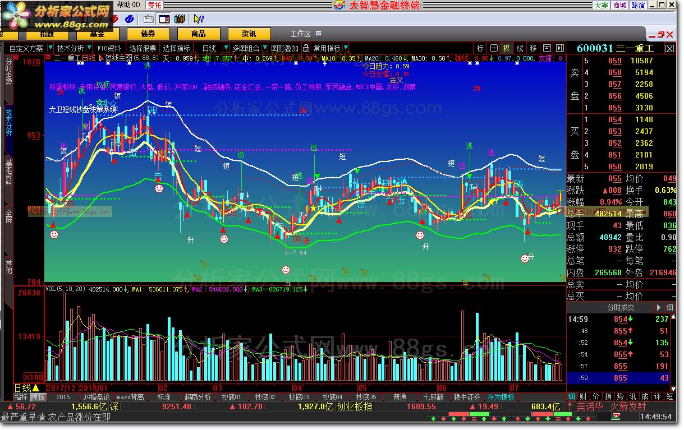The height and width of the screenshot is (430, 684).
Task: Switch to the 超赢分析 indicator tab
Action: (198, 397)
